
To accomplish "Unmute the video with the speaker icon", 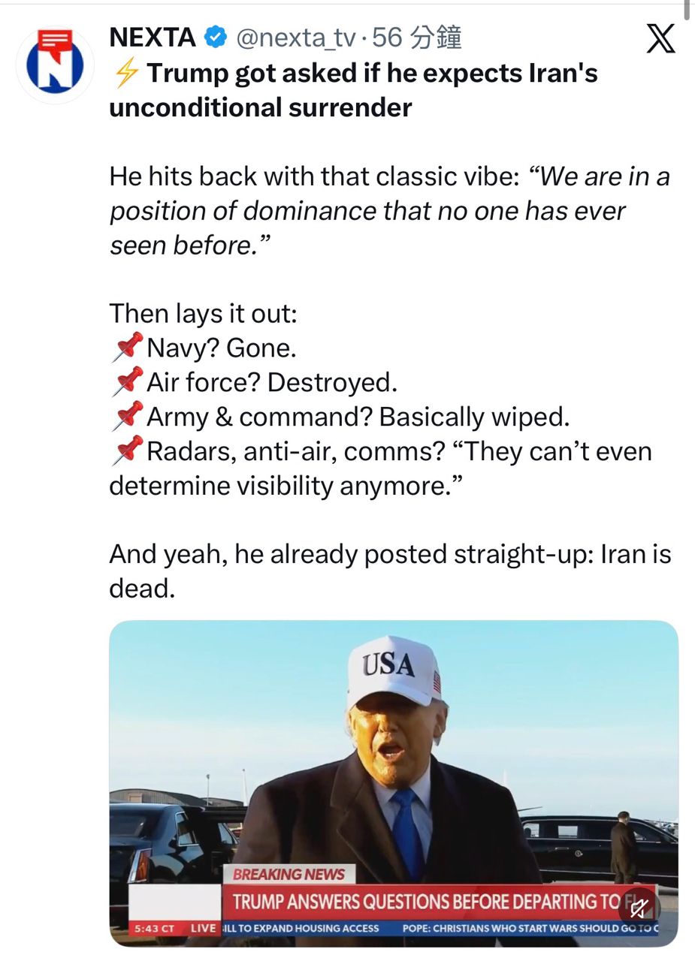I will pyautogui.click(x=639, y=909).
